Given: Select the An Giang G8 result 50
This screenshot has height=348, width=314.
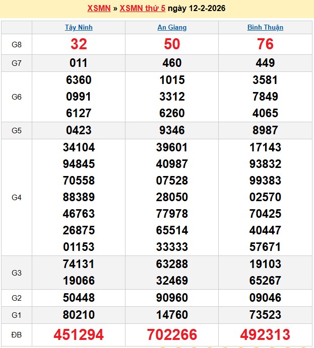Looking at the screenshot, I should click(172, 44).
